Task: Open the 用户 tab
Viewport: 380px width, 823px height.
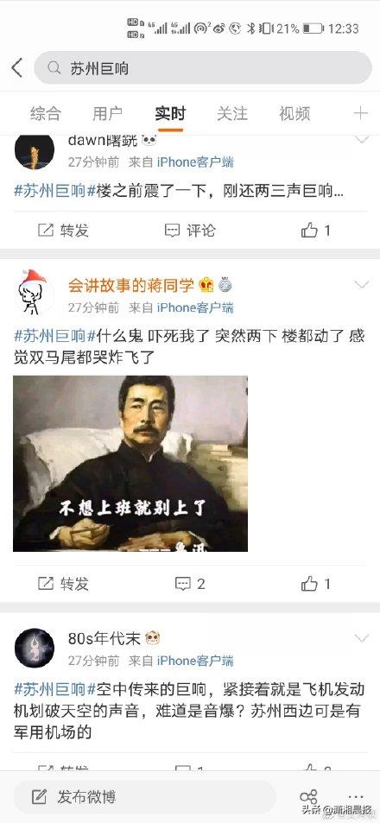Action: coord(108,113)
